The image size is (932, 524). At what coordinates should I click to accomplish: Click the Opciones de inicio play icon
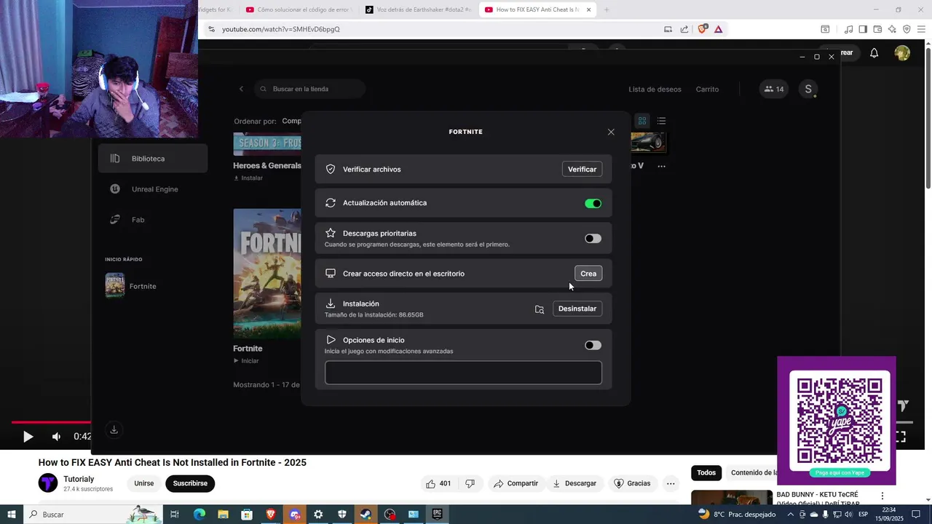tap(331, 340)
